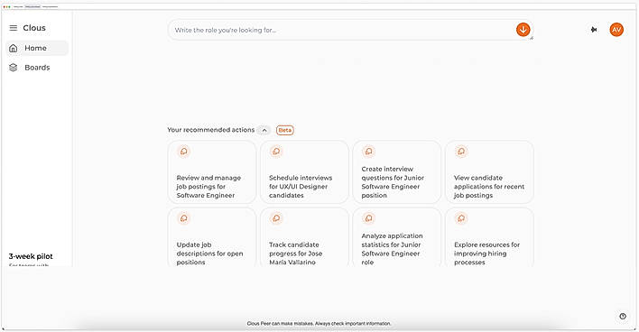Click icon on Update job descriptions card

coord(184,218)
